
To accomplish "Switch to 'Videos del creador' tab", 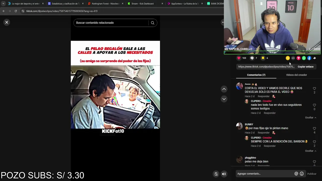I will coord(296,75).
